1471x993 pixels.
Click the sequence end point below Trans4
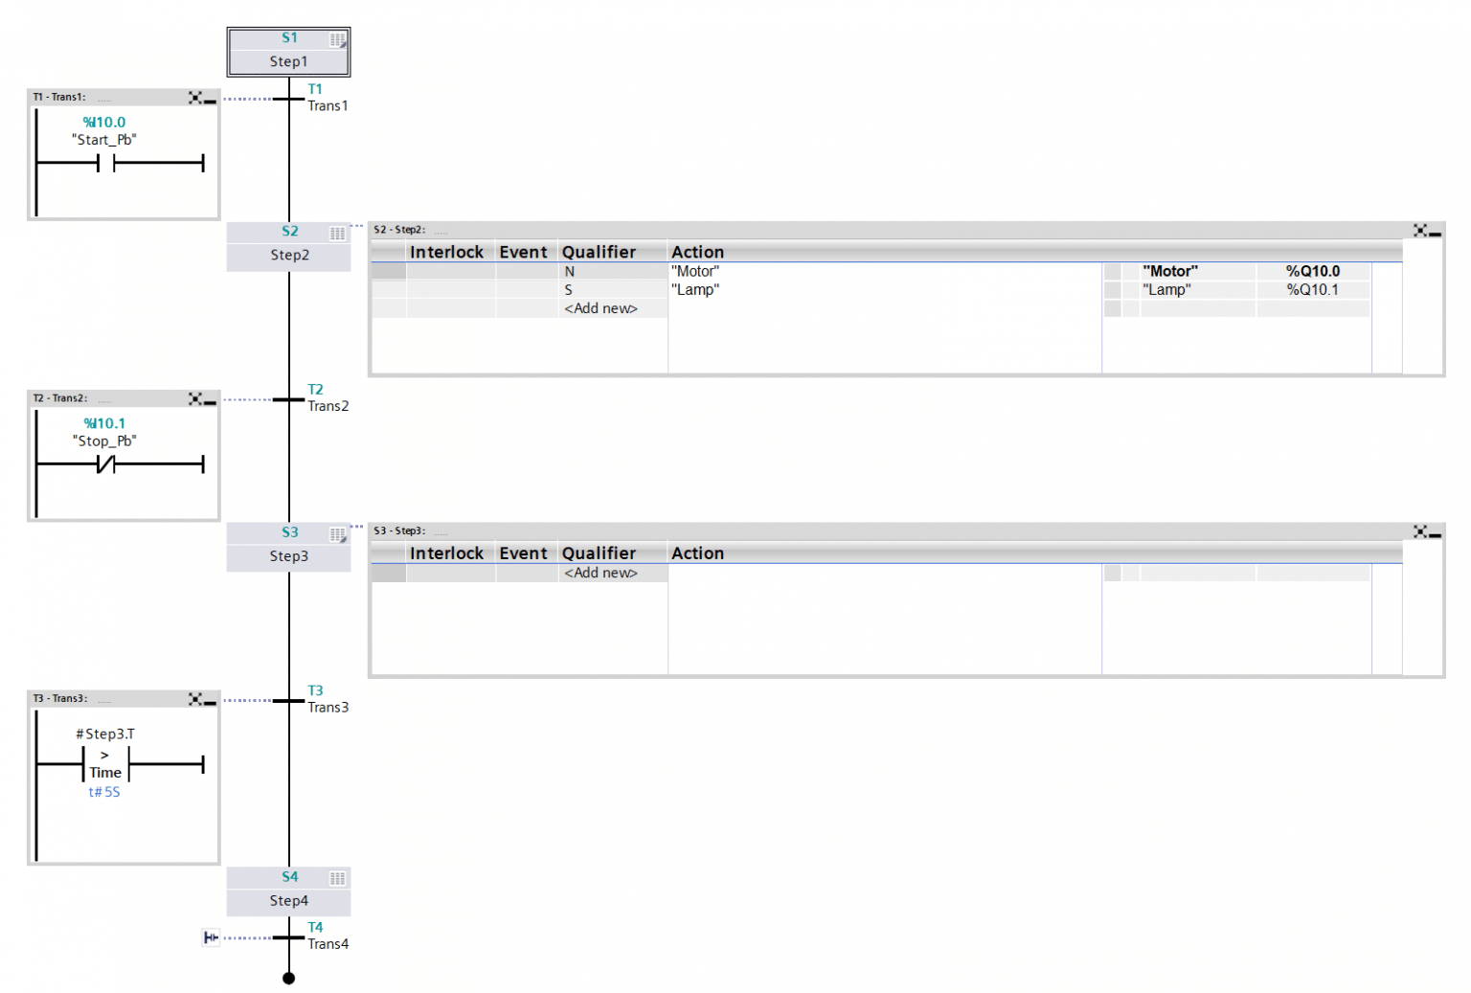point(289,978)
